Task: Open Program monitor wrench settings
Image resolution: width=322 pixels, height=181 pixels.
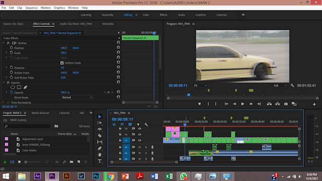Action: [292, 85]
